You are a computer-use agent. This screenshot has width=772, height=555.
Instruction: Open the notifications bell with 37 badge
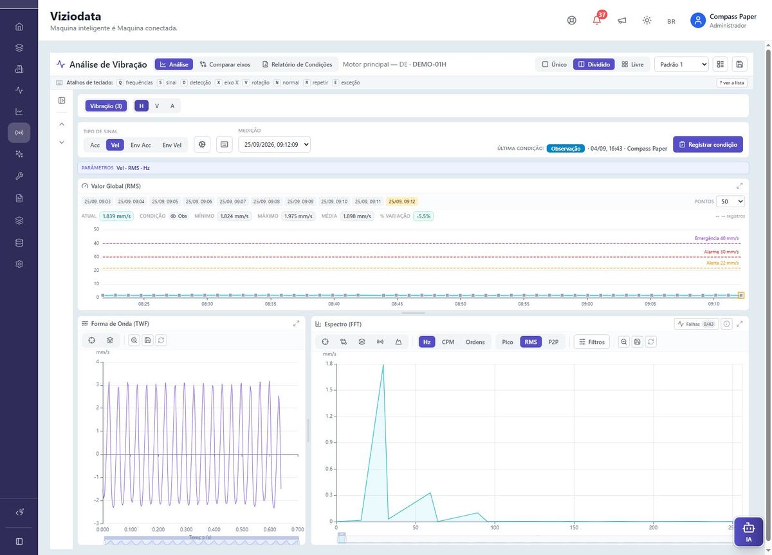pyautogui.click(x=597, y=20)
